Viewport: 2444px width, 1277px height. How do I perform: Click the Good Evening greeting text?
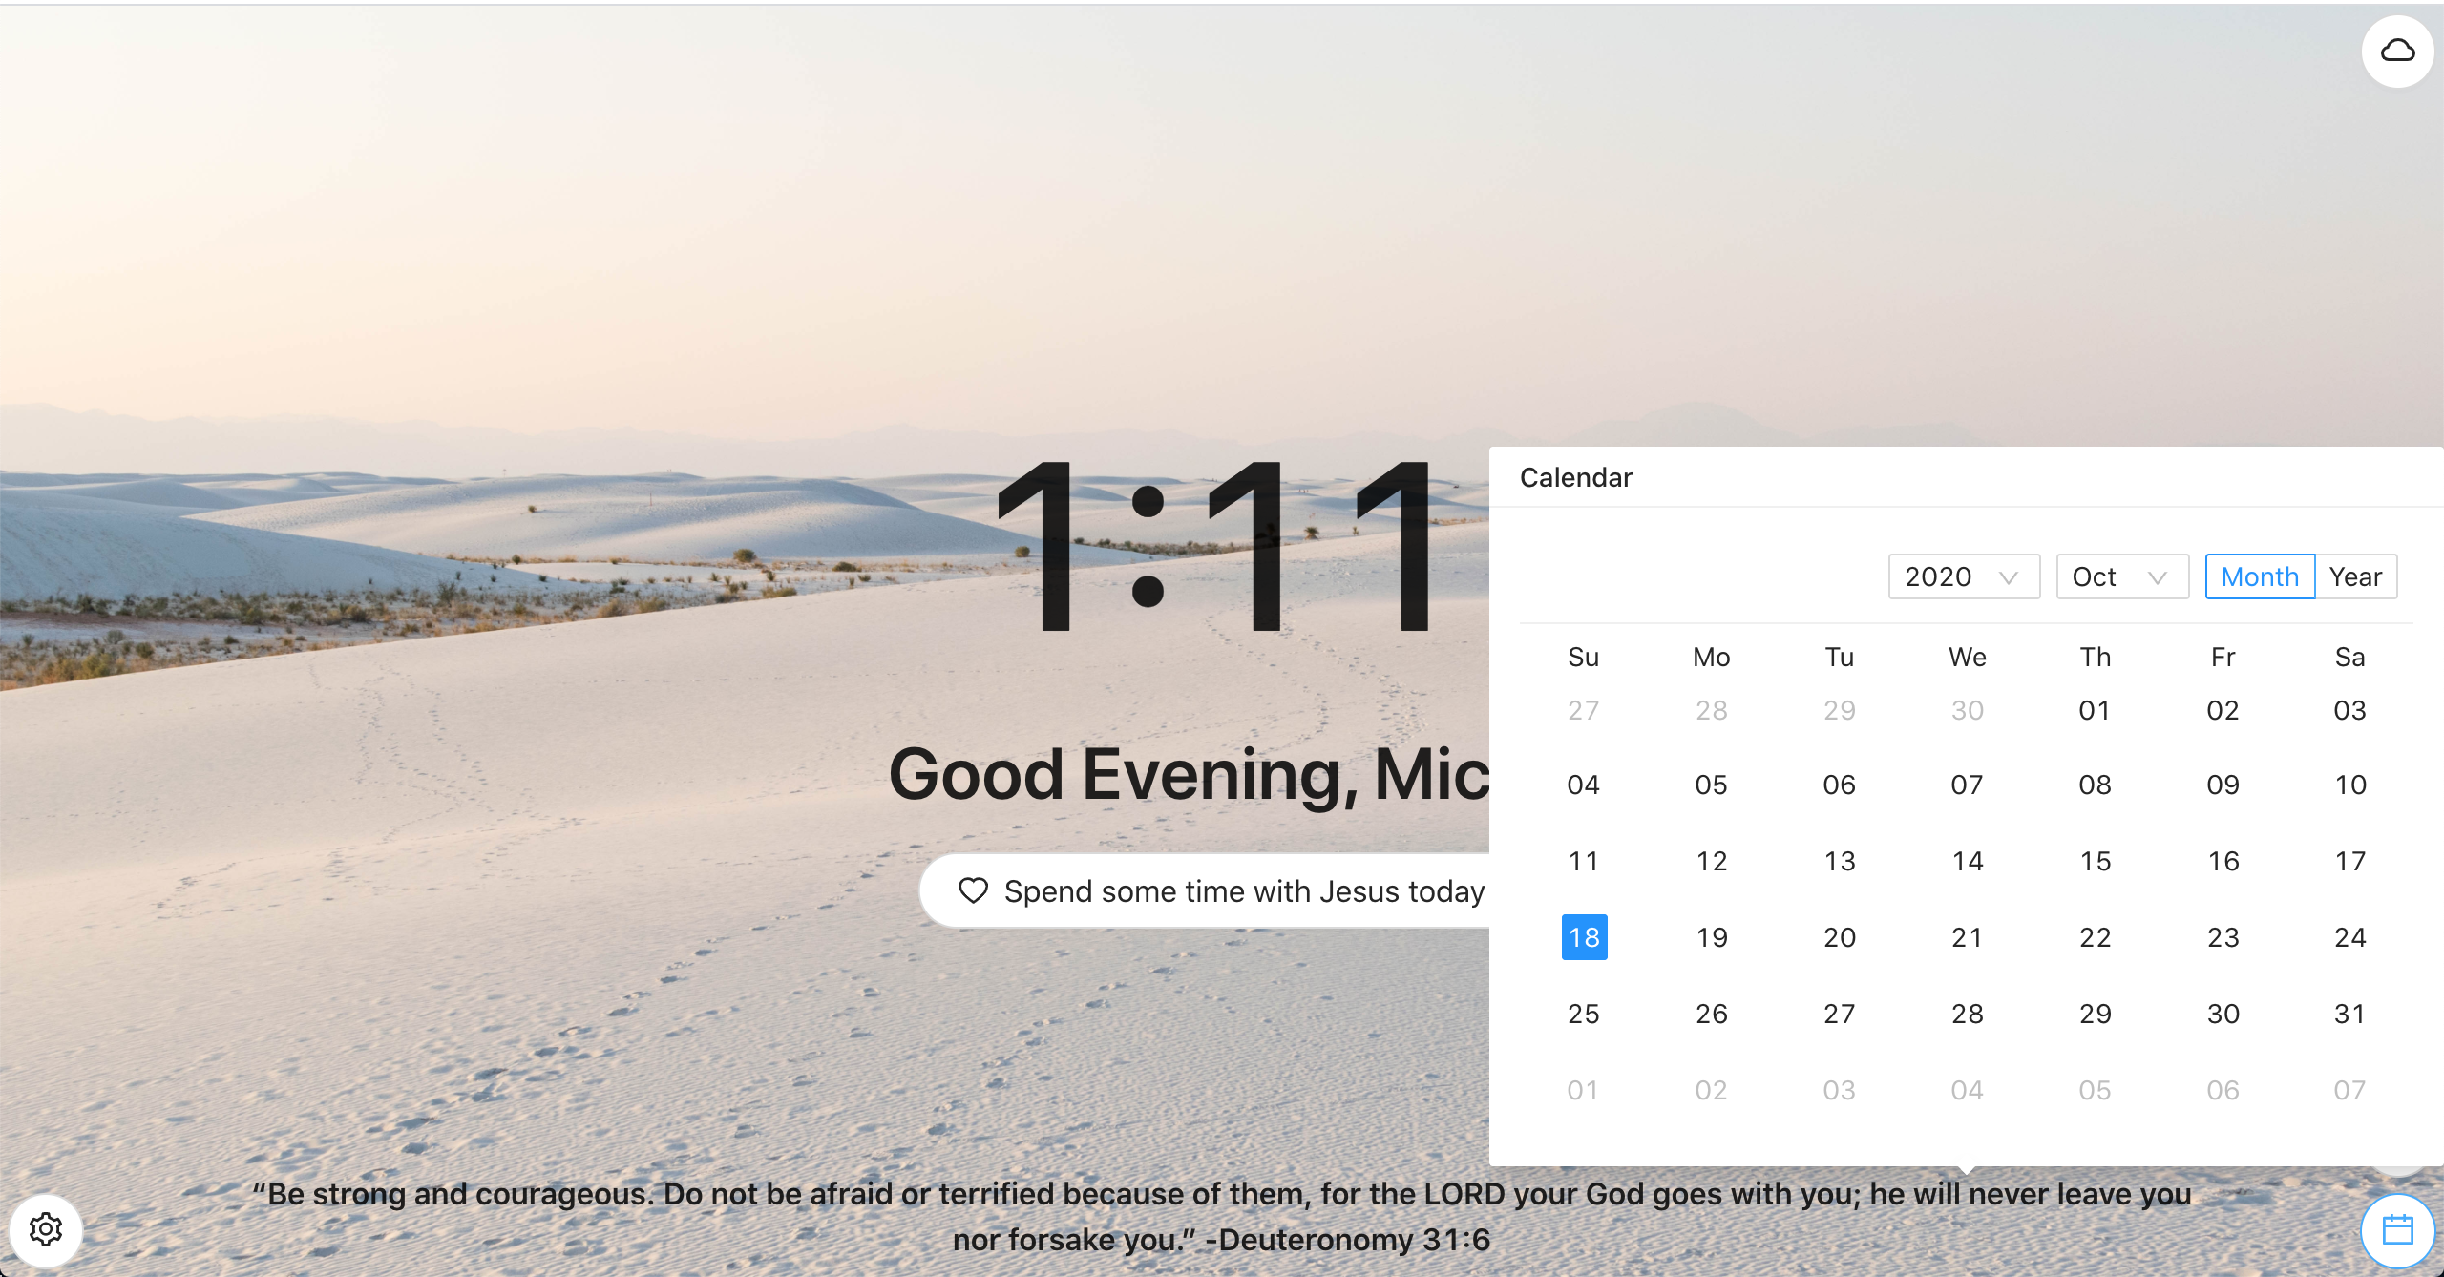[1189, 774]
